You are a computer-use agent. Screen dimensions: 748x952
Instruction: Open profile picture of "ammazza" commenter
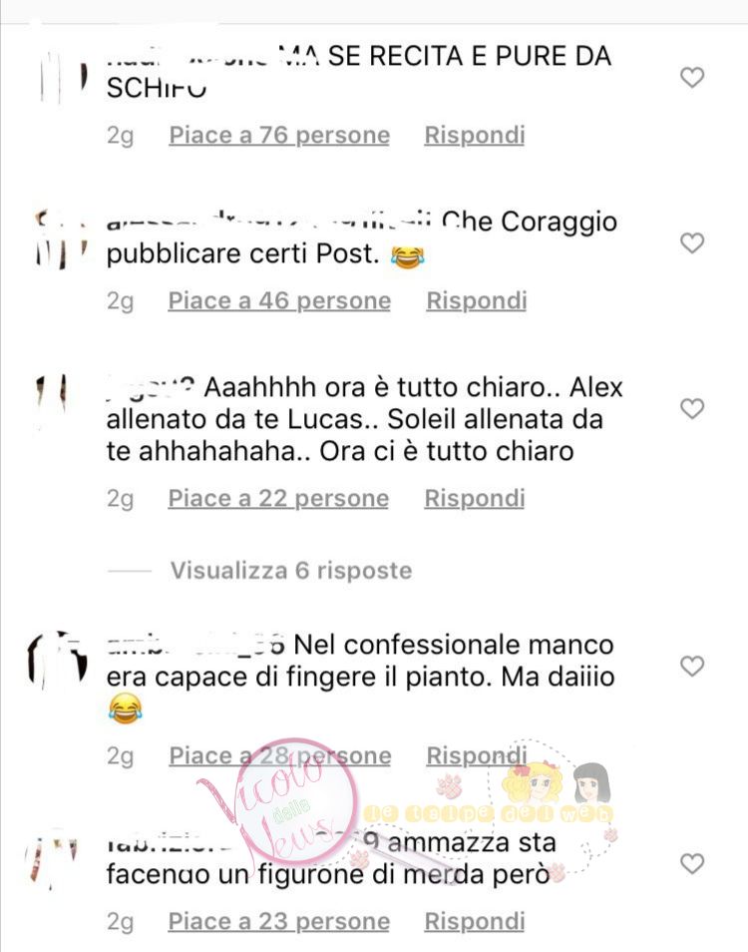pos(54,861)
